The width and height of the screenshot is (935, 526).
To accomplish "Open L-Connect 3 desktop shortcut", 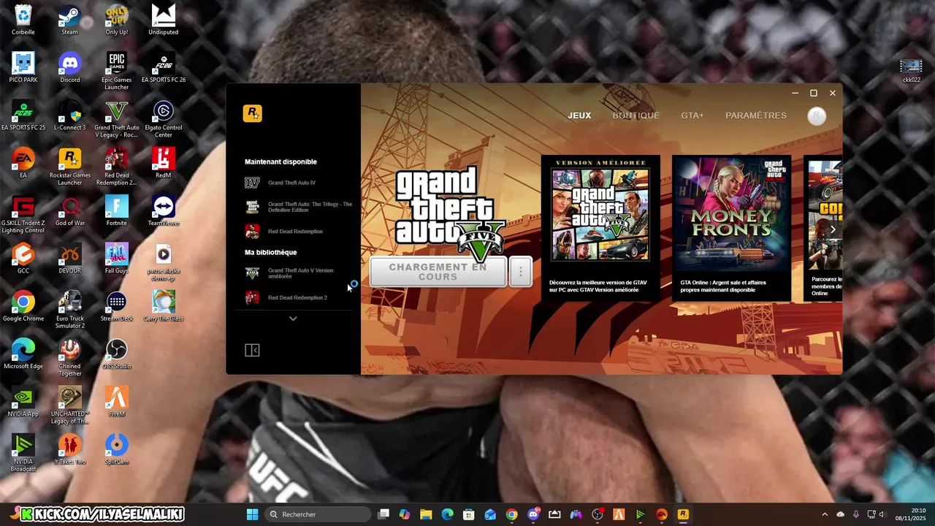I will [x=70, y=115].
